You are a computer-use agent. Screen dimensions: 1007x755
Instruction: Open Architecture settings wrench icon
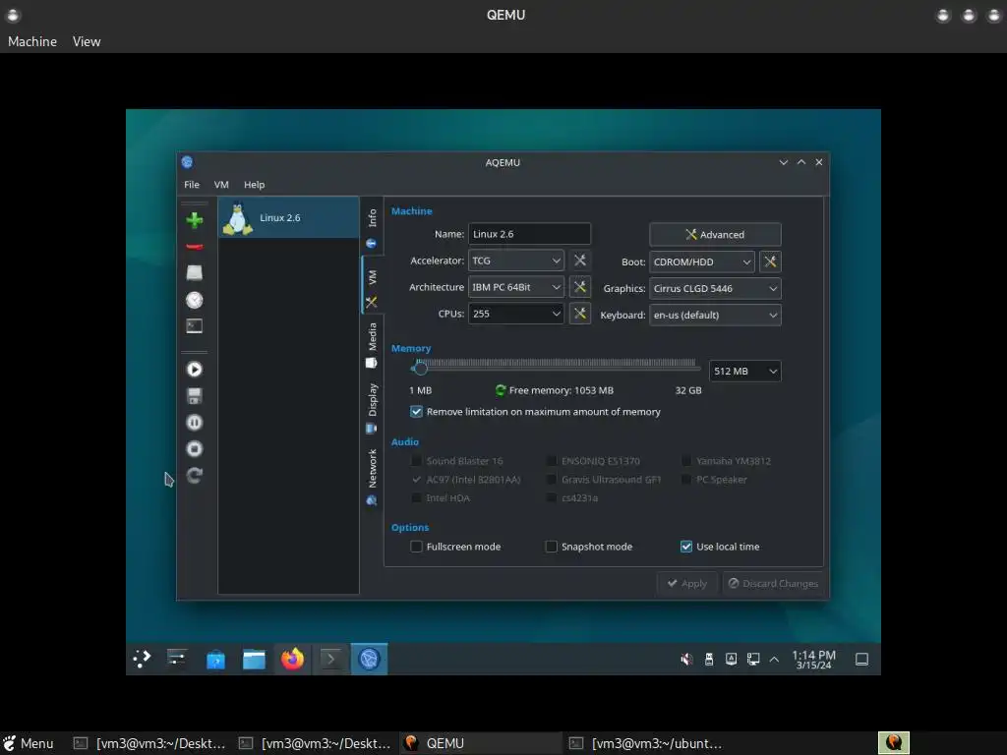click(x=580, y=287)
